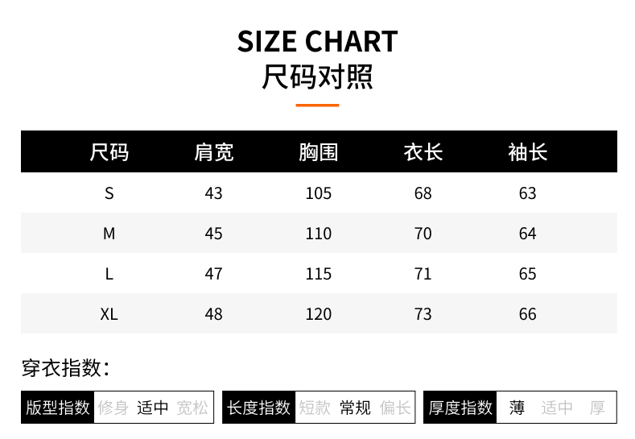Viewport: 635px width, 439px height.
Task: Click the 肩宽 column header
Action: (x=214, y=151)
